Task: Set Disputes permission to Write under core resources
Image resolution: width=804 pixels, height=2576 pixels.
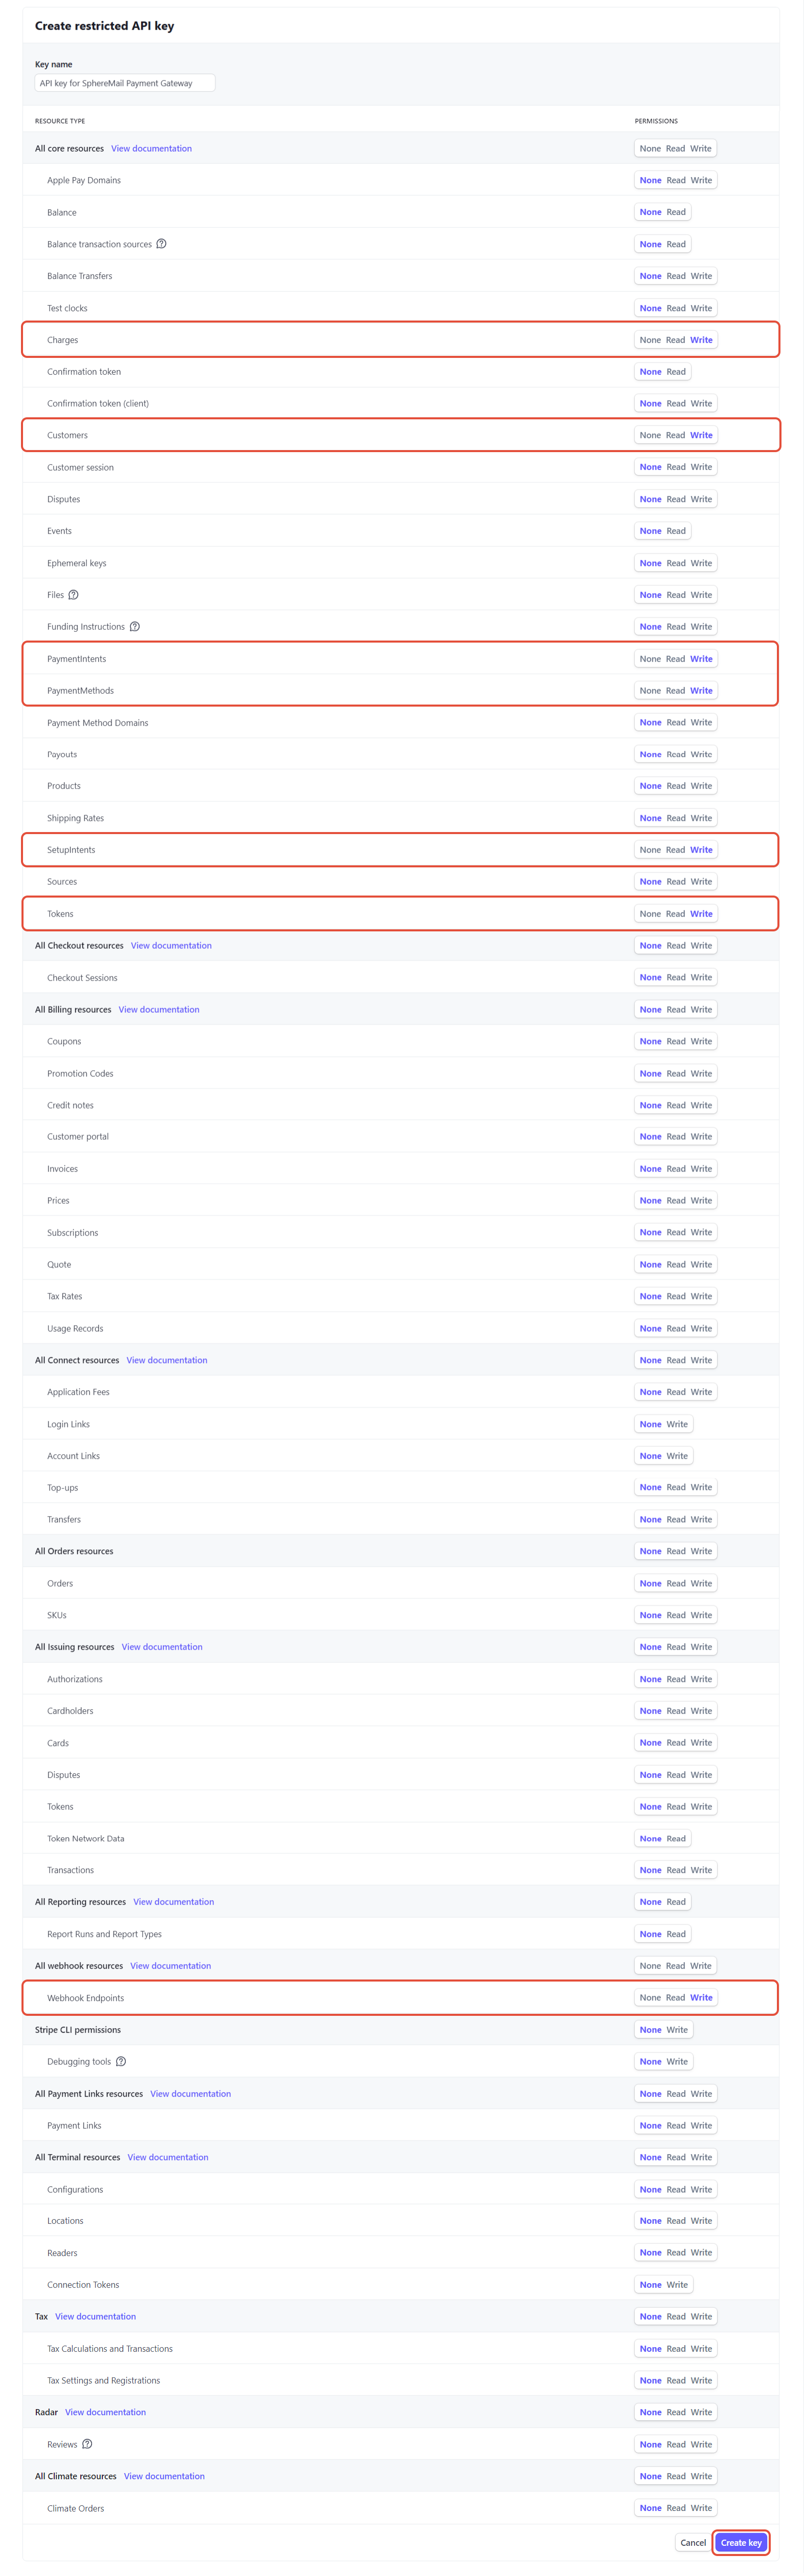Action: click(701, 499)
